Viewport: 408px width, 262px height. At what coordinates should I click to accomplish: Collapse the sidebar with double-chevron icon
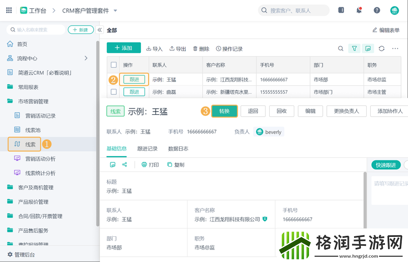click(x=100, y=30)
